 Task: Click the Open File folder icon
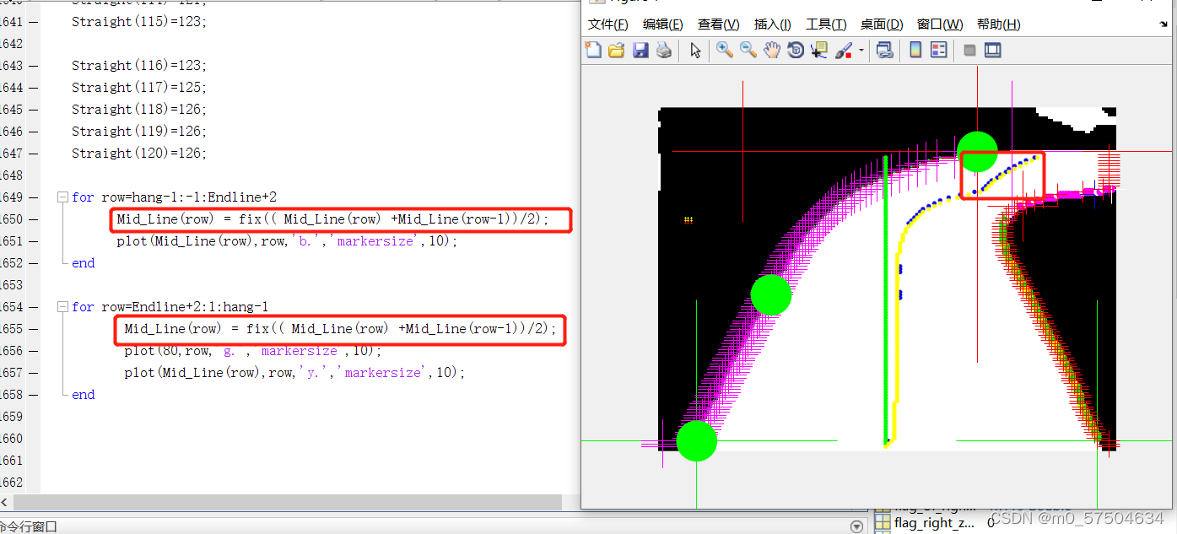pos(617,51)
